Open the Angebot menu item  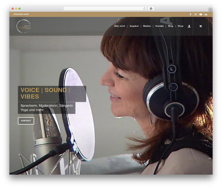[134, 26]
